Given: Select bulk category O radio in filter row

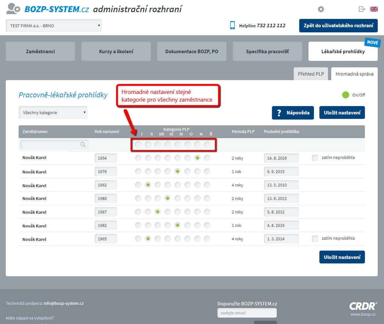Looking at the screenshot, I should (x=188, y=145).
